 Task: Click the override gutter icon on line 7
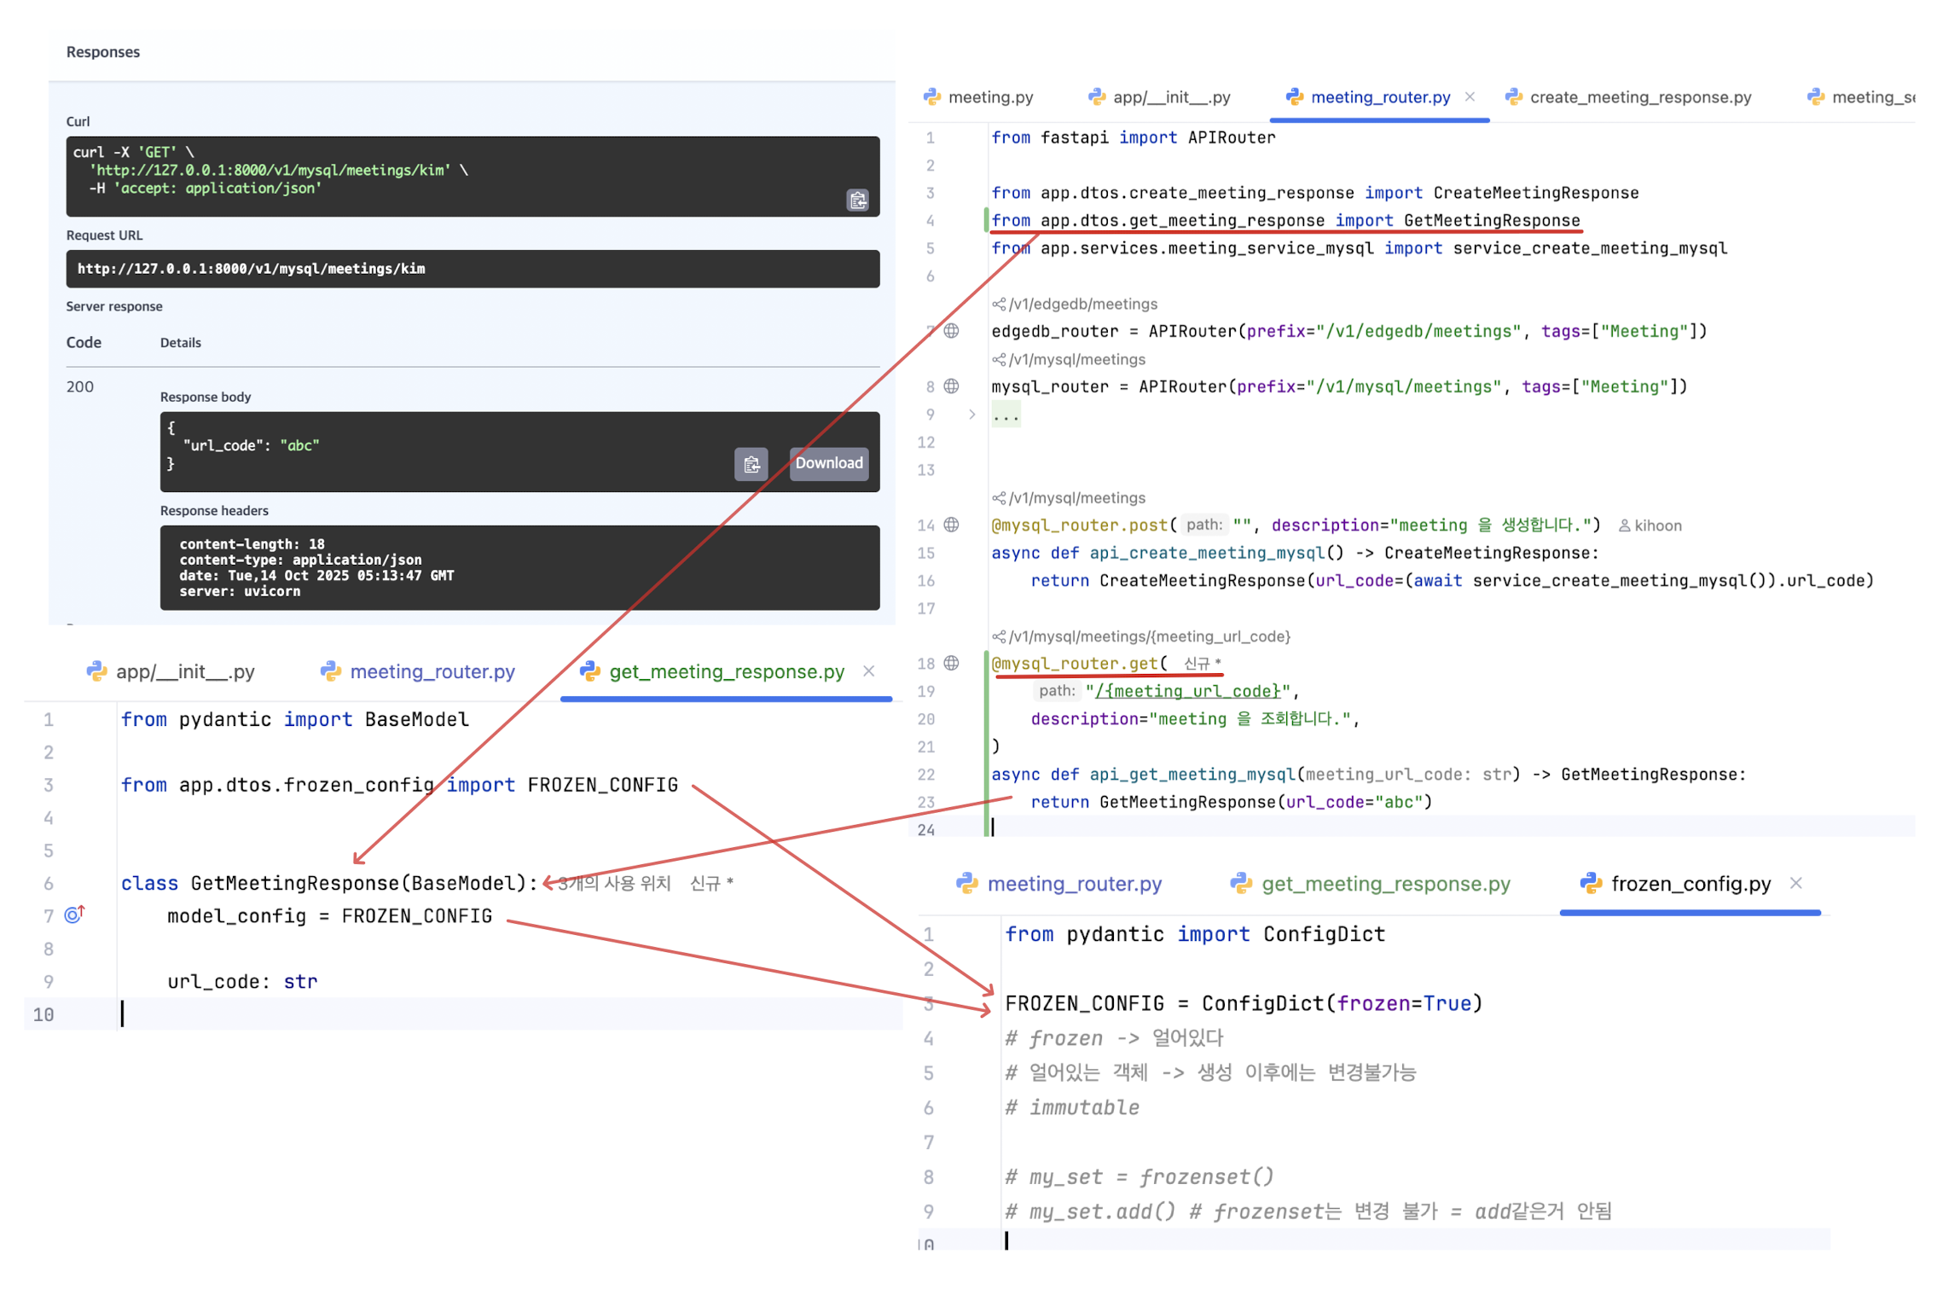pyautogui.click(x=74, y=915)
